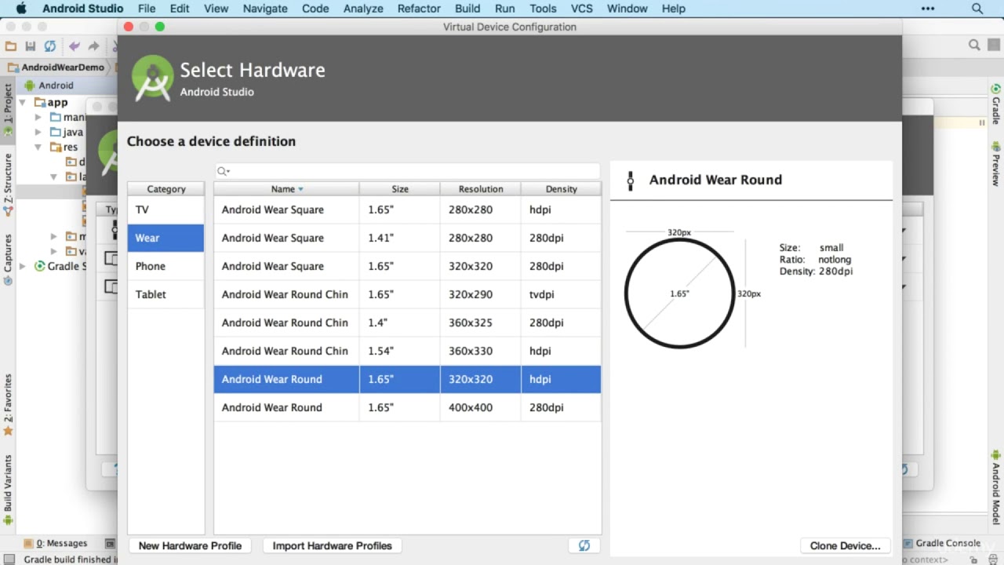Open the Refactor menu
The image size is (1004, 565).
click(419, 9)
